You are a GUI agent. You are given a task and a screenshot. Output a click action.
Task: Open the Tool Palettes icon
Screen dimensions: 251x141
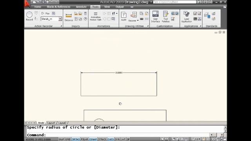(x=166, y=16)
